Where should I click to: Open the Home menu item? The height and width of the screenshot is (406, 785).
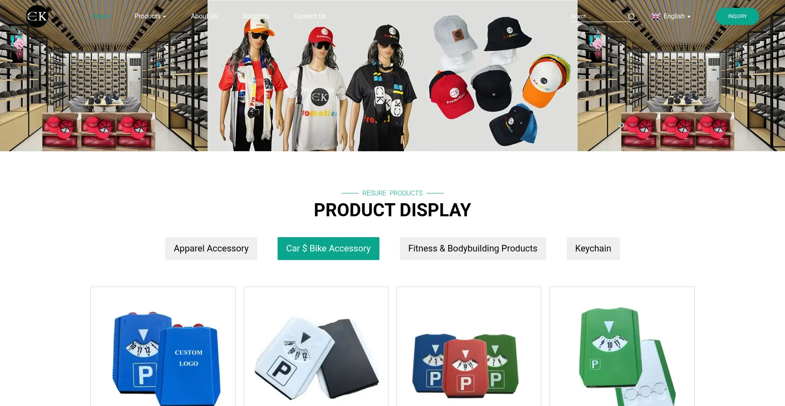pos(101,16)
